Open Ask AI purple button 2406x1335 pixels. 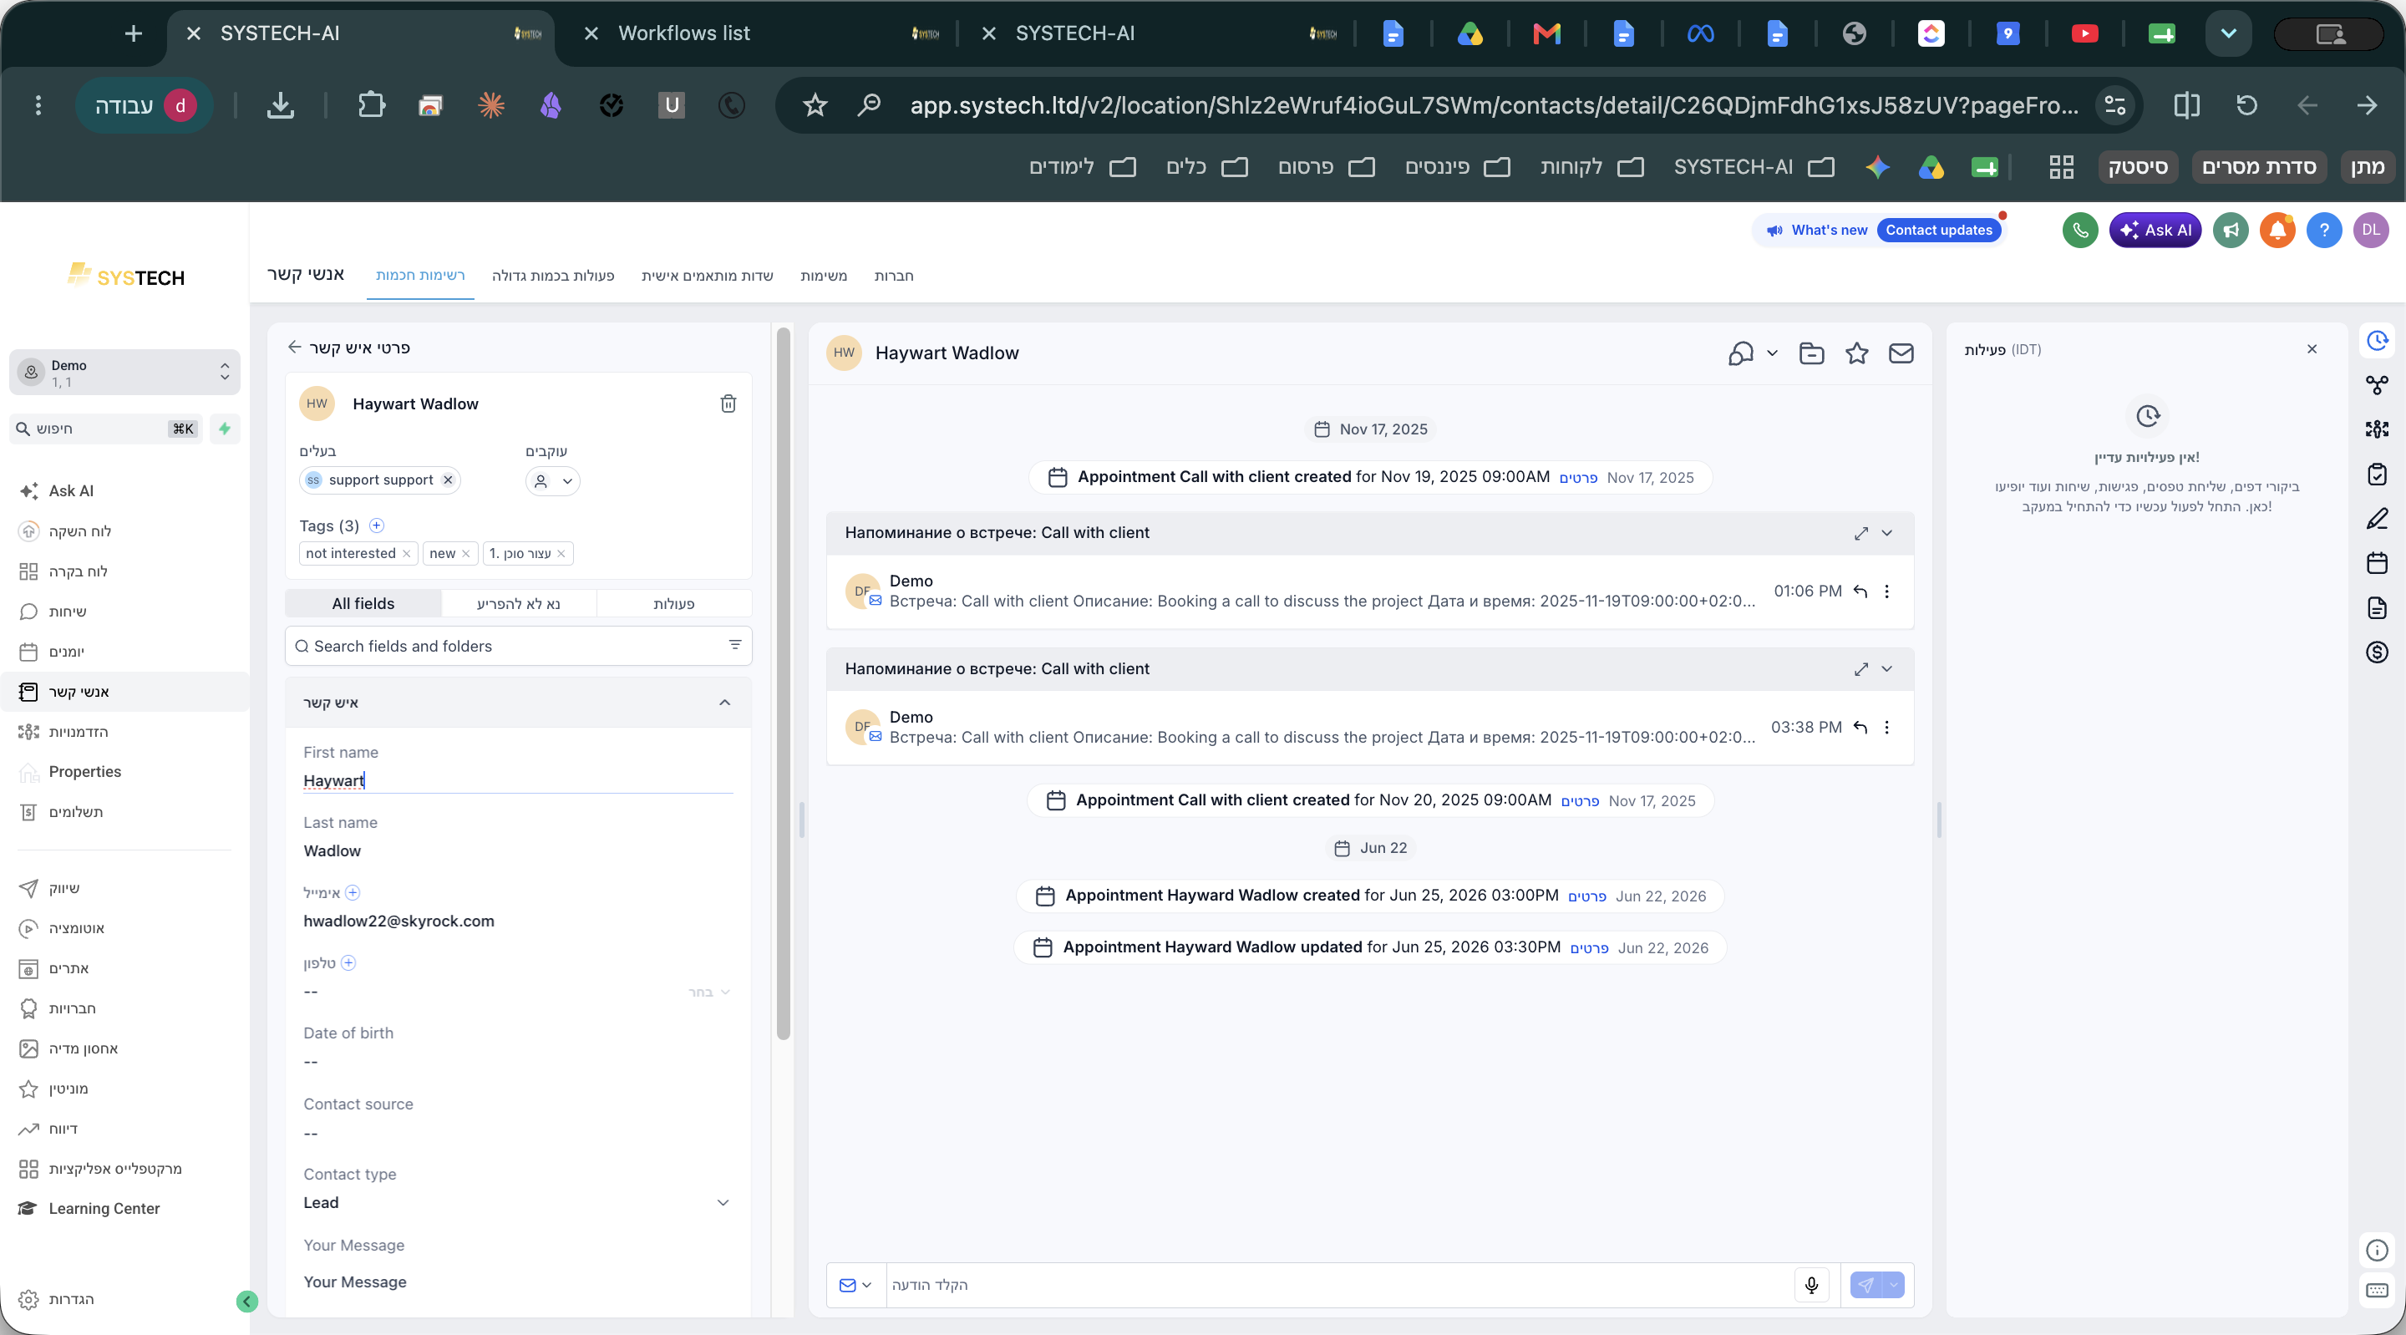(x=2155, y=230)
